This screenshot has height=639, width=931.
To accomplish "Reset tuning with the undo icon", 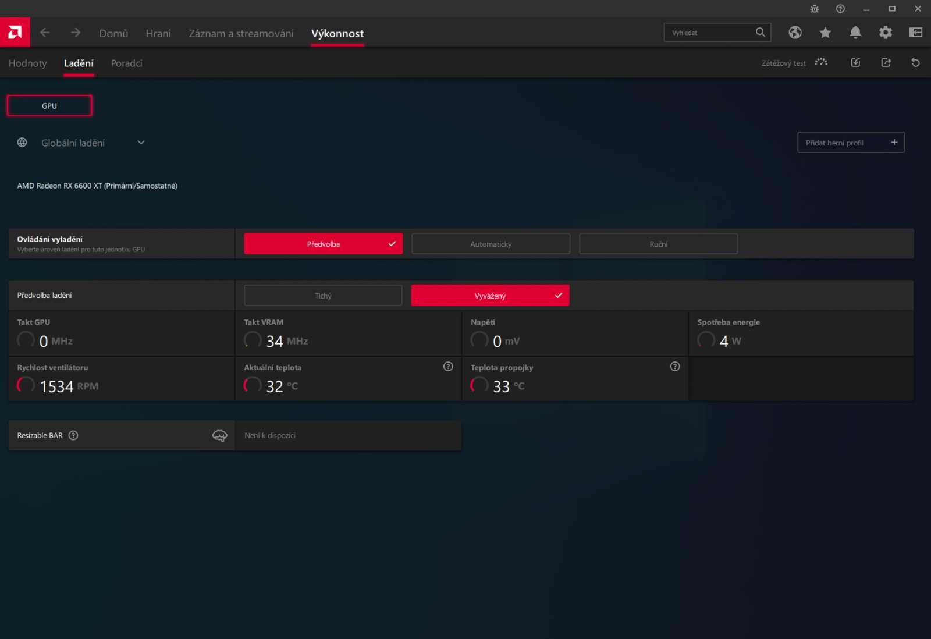I will click(x=916, y=62).
